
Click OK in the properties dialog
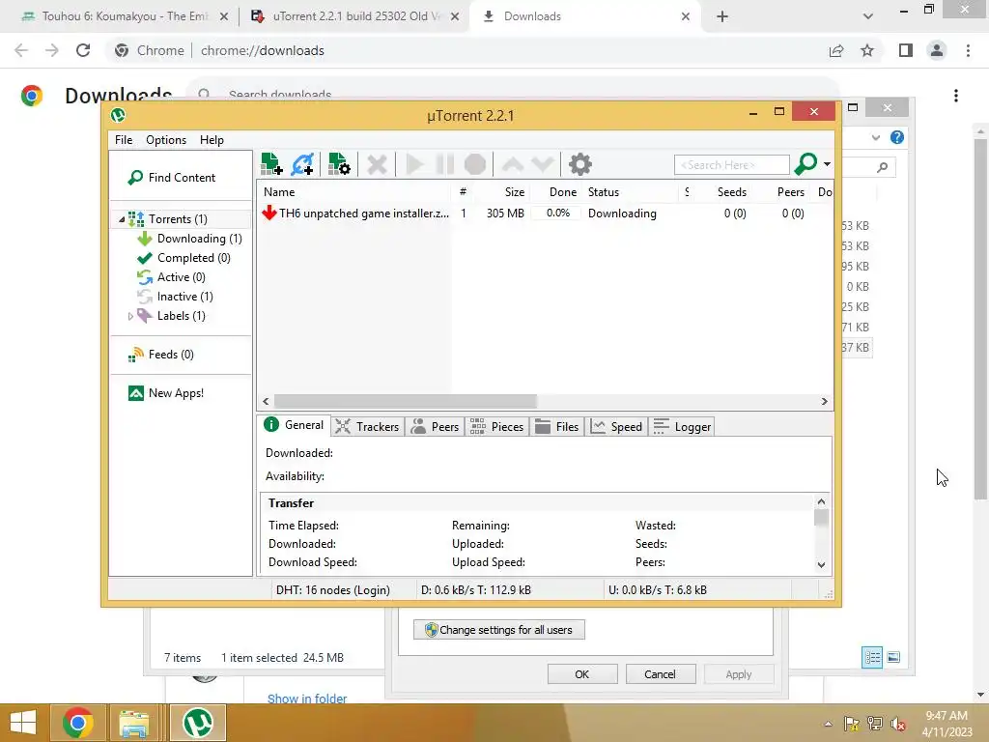[582, 674]
